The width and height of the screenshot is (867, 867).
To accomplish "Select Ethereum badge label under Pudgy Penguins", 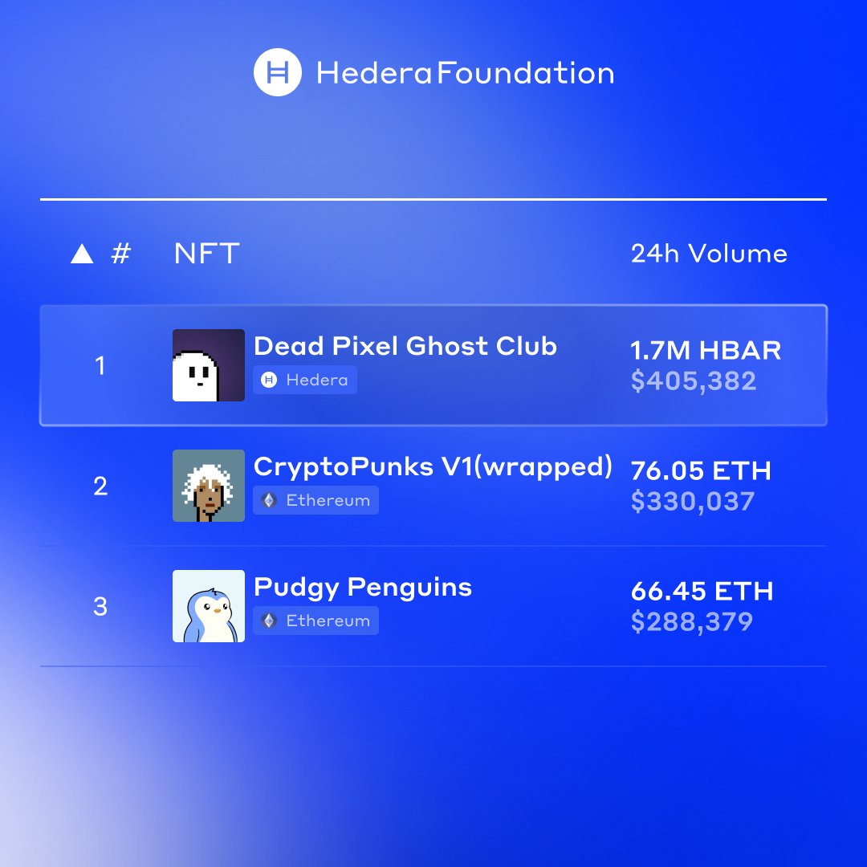I will (x=328, y=621).
